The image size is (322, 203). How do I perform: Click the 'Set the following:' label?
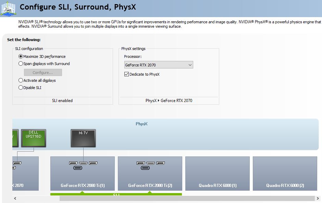(24, 40)
